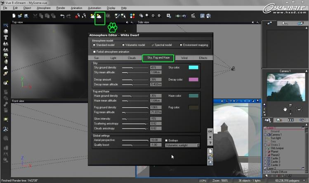309x183 pixels.
Task: Open the Atmosphere Editor toolbar icon
Action: [x=99, y=16]
